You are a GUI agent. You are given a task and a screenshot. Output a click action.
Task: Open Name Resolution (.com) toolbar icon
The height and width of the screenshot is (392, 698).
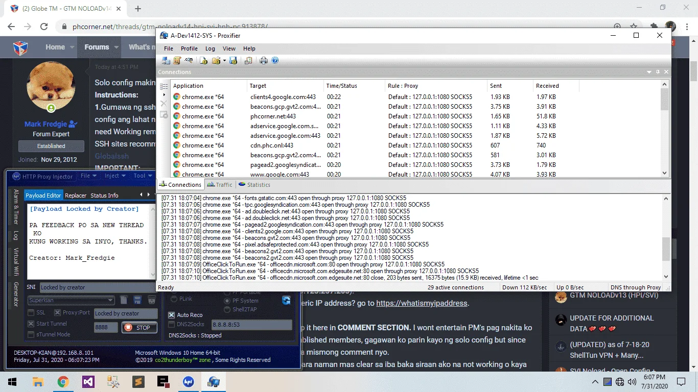tap(189, 60)
